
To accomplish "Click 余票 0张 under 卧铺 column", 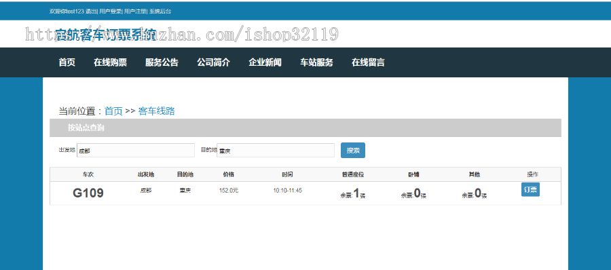I will pos(413,193).
